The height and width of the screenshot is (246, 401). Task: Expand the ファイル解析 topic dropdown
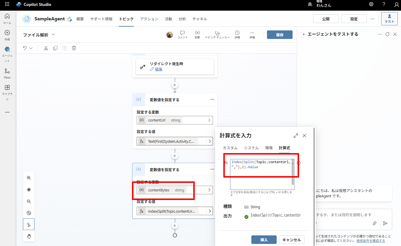click(x=53, y=34)
